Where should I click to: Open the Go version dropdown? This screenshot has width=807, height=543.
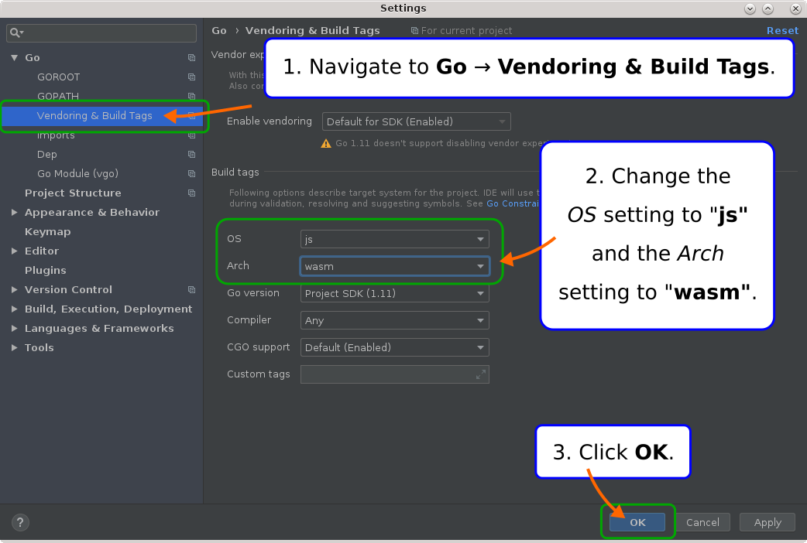[x=394, y=294]
